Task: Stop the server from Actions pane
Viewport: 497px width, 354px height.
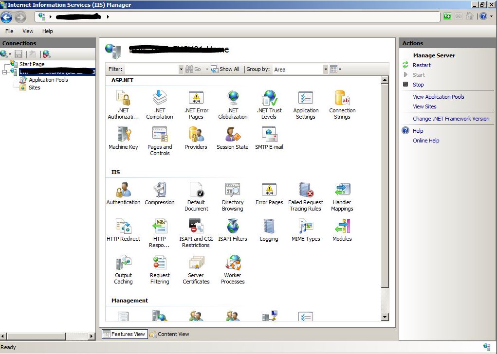Action: pos(418,85)
